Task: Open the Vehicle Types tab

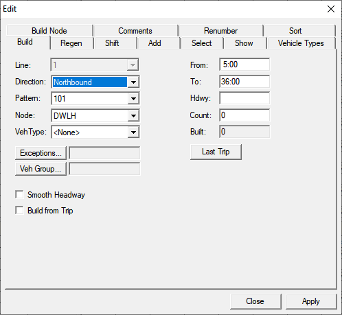Action: [301, 43]
